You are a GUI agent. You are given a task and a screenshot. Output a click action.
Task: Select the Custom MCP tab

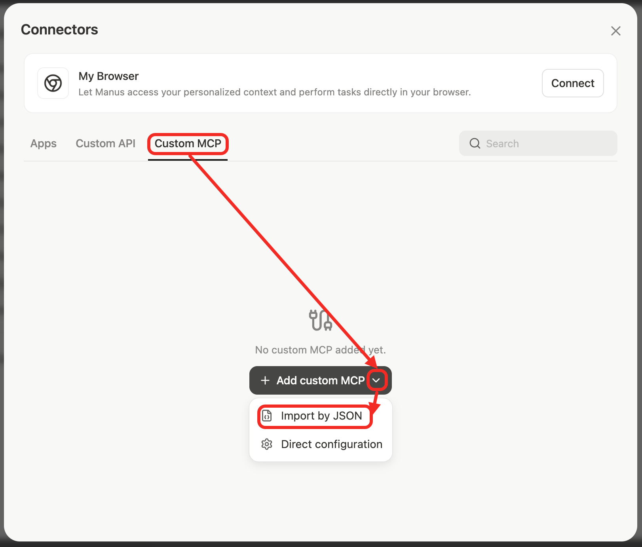click(188, 144)
